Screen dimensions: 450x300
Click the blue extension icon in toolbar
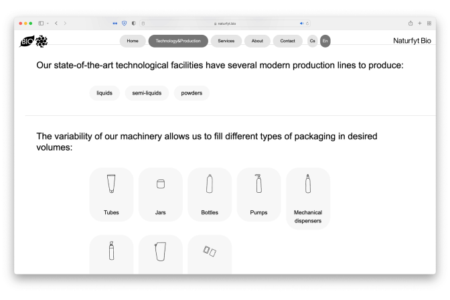pos(115,23)
